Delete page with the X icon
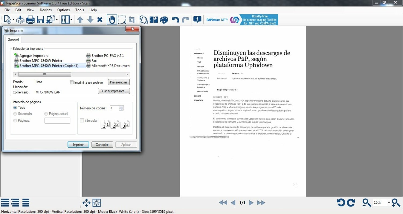Screen dimensions: 403x214 pyautogui.click(x=100, y=20)
